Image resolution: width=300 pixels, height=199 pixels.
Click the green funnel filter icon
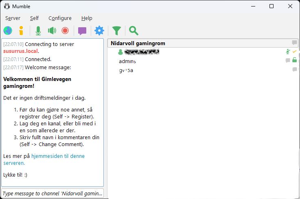point(117,31)
